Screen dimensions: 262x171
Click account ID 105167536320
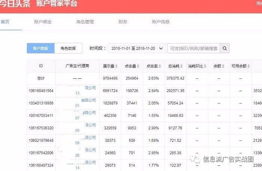coord(41,128)
